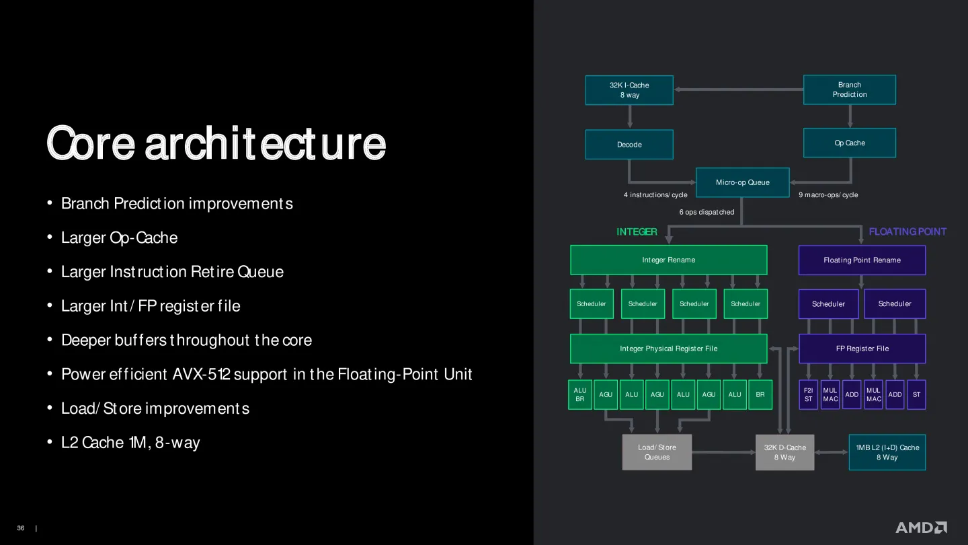Screen dimensions: 968x545
Task: Click the AMD logo on the slide
Action: tap(921, 528)
